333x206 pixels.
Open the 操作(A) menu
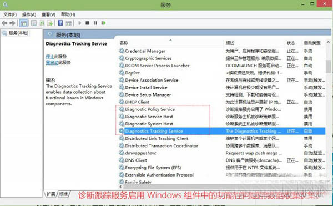pos(29,14)
